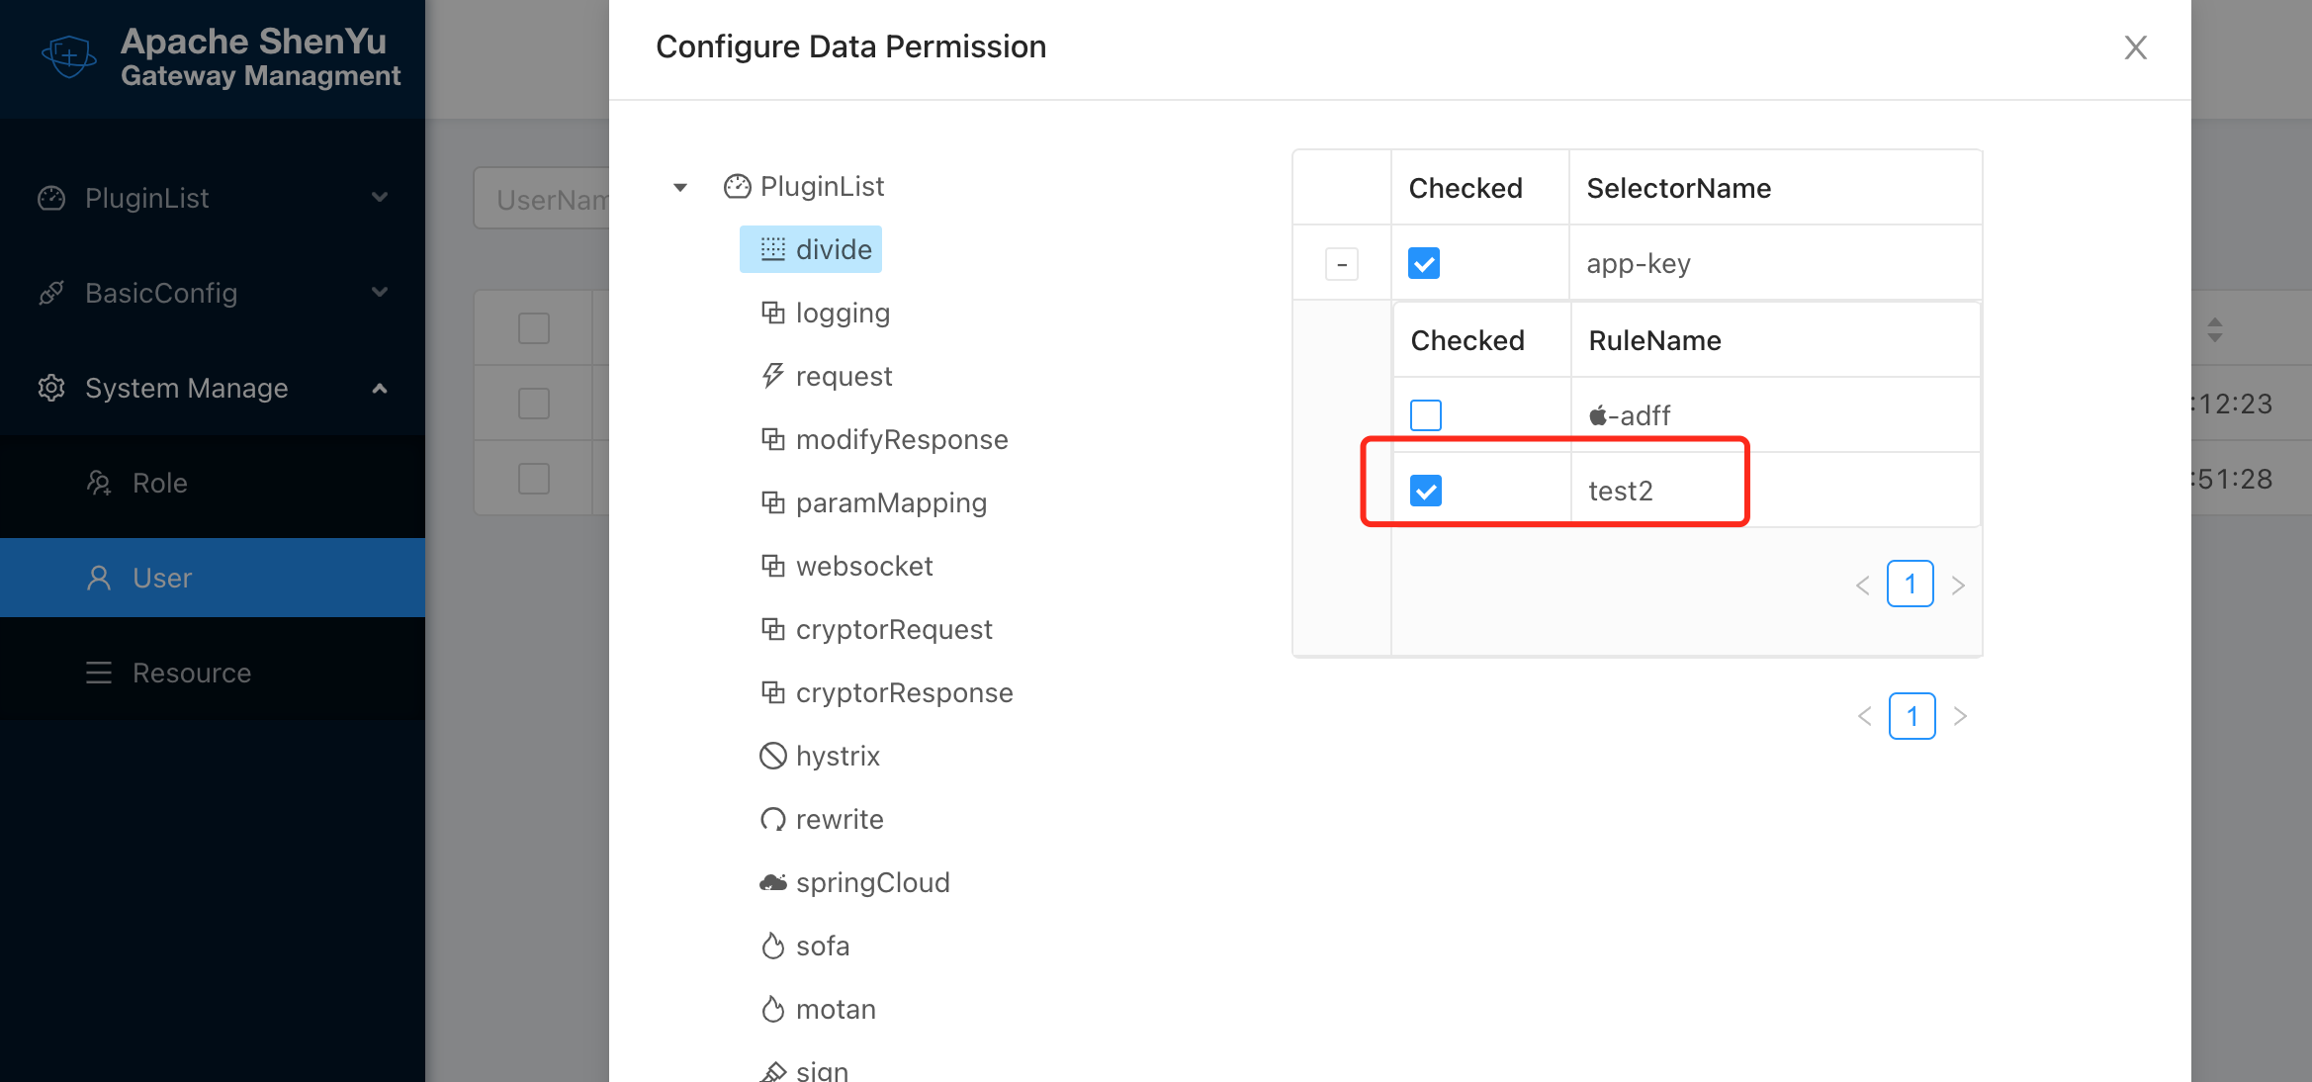Collapse the PluginList tree node

680,187
